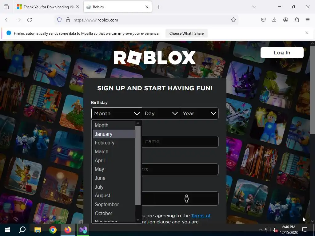315x236 pixels.
Task: Click month list scroll up arrow
Action: [138, 123]
